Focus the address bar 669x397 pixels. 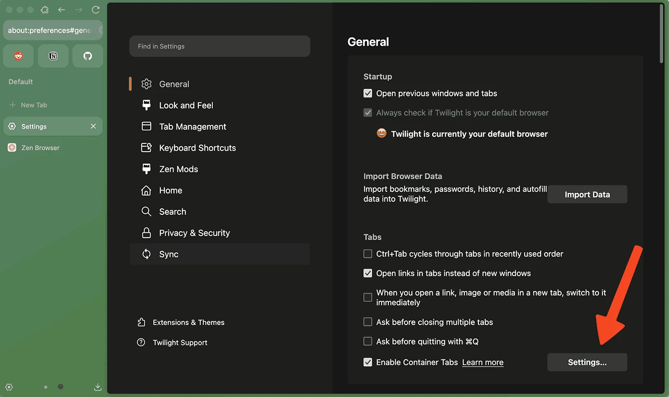[x=53, y=30]
